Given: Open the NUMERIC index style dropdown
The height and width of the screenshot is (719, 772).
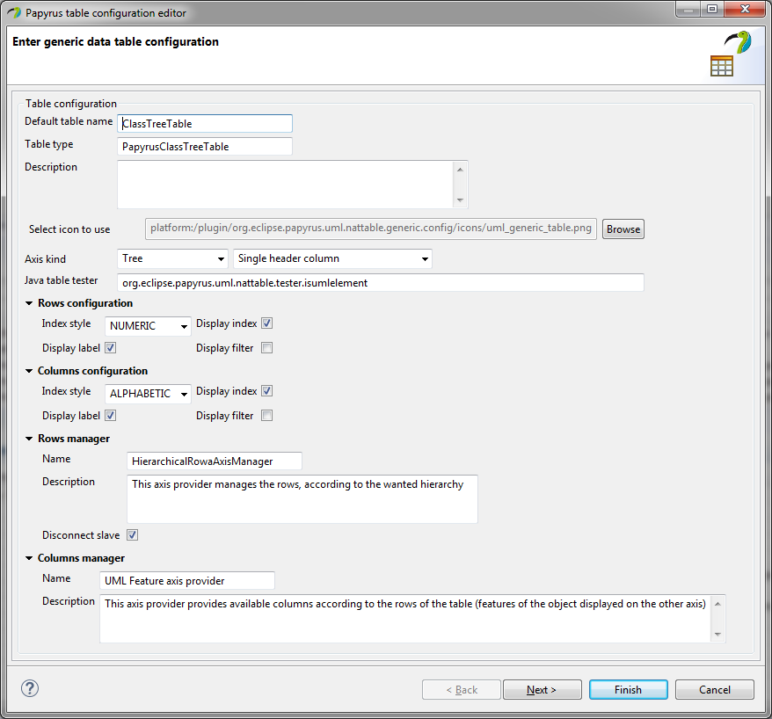Looking at the screenshot, I should coord(148,326).
